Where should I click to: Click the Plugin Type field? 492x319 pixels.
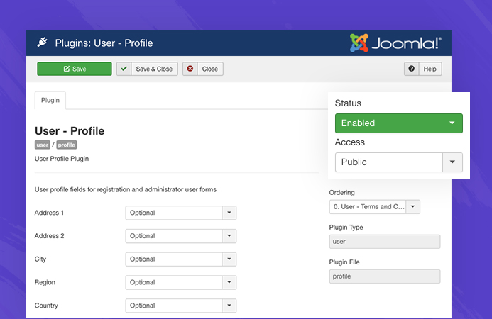pos(384,242)
